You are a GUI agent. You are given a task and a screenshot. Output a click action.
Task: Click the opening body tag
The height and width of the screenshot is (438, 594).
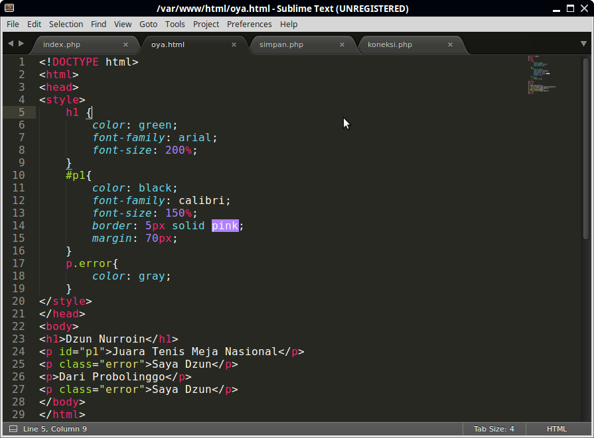point(58,327)
